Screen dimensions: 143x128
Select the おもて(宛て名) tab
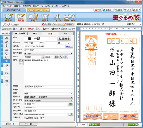[14, 10]
